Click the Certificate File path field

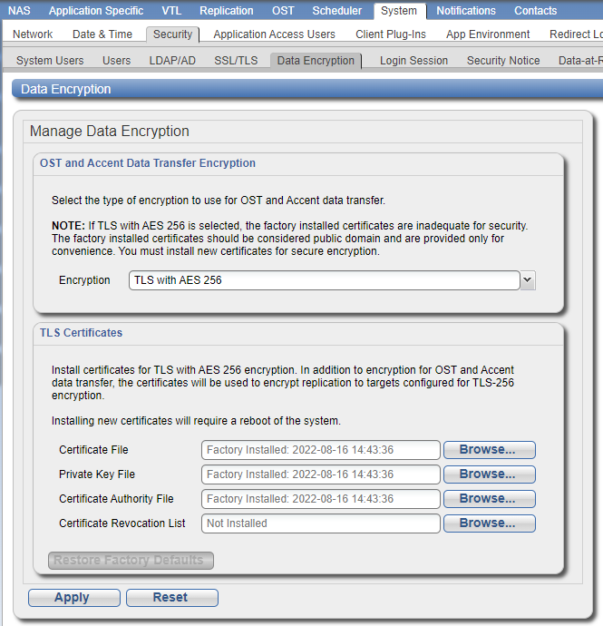coord(320,450)
